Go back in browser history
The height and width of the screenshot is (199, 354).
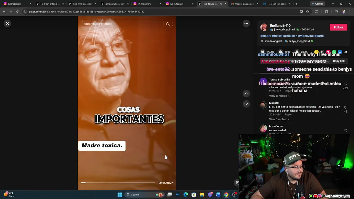4,12
